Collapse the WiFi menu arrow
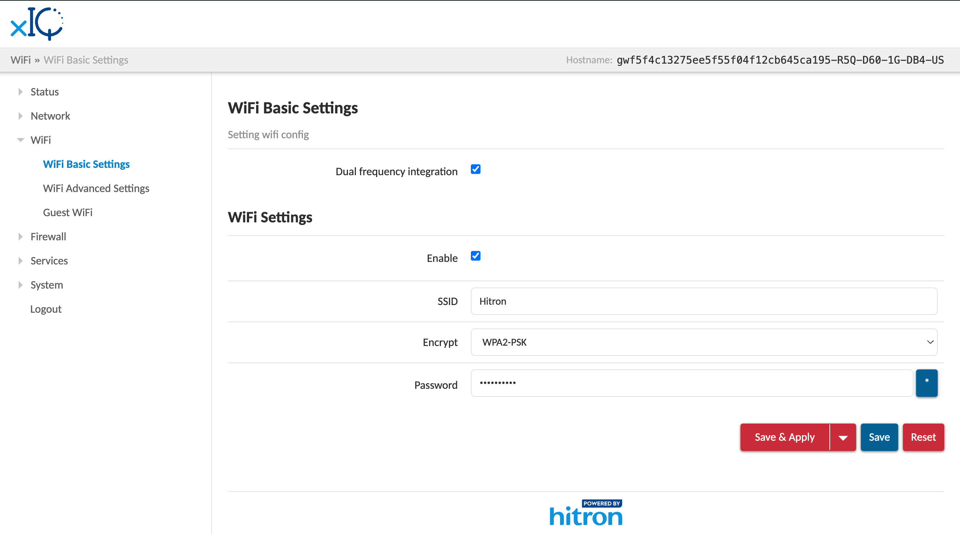This screenshot has width=960, height=534. point(20,140)
